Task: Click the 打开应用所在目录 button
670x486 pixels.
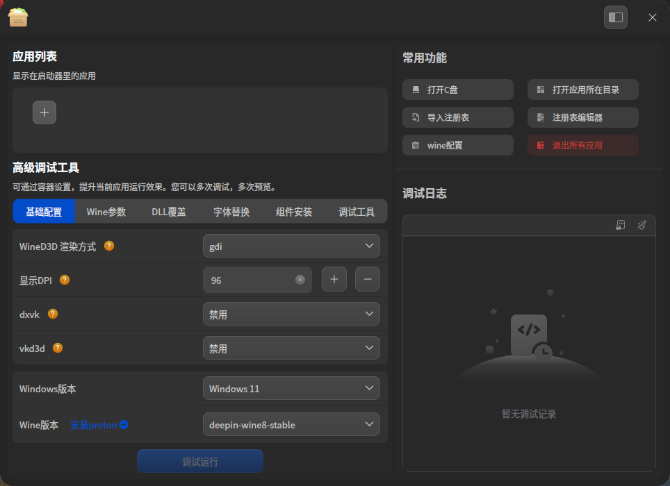Action: pyautogui.click(x=583, y=90)
